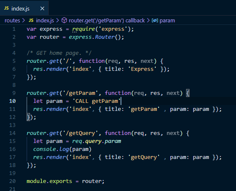Click 'let' keyword on line 15
The width and height of the screenshot is (236, 191).
38,141
